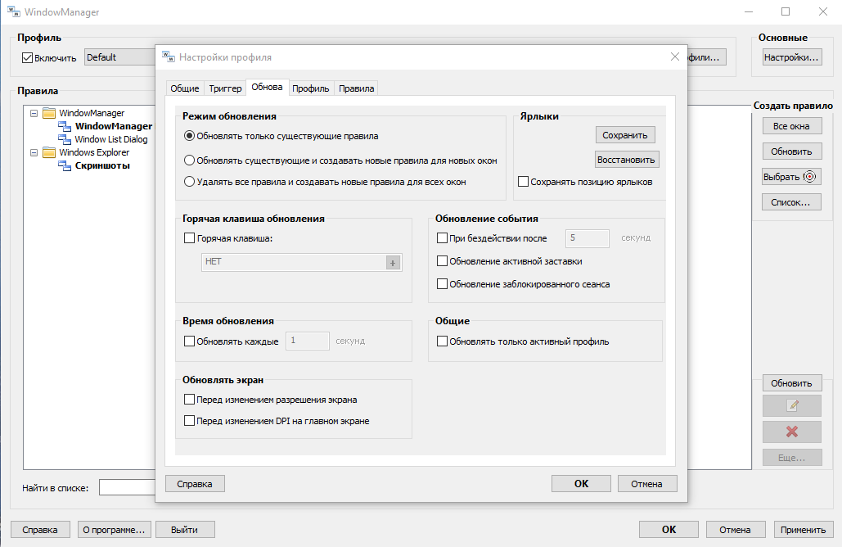Check 'Обновление заблокированного сеанса'
This screenshot has height=547, width=842.
tap(442, 283)
